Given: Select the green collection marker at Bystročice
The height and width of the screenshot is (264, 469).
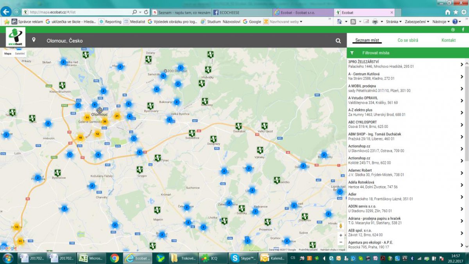Looking at the screenshot, I should (57, 172).
